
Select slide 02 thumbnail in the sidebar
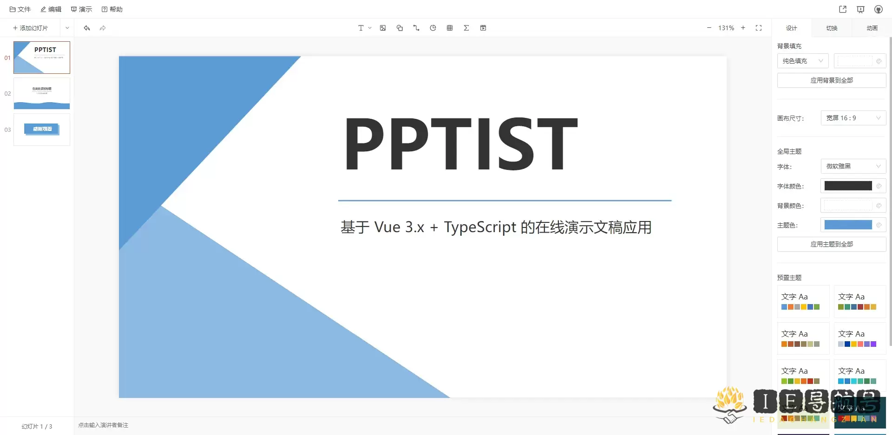[41, 93]
